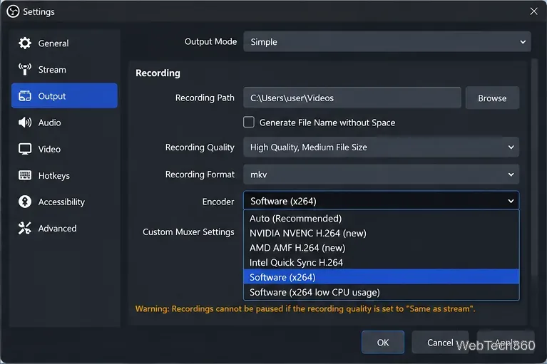Viewport: 547px width, 364px height.
Task: Open the Output Mode dropdown
Action: coord(387,42)
